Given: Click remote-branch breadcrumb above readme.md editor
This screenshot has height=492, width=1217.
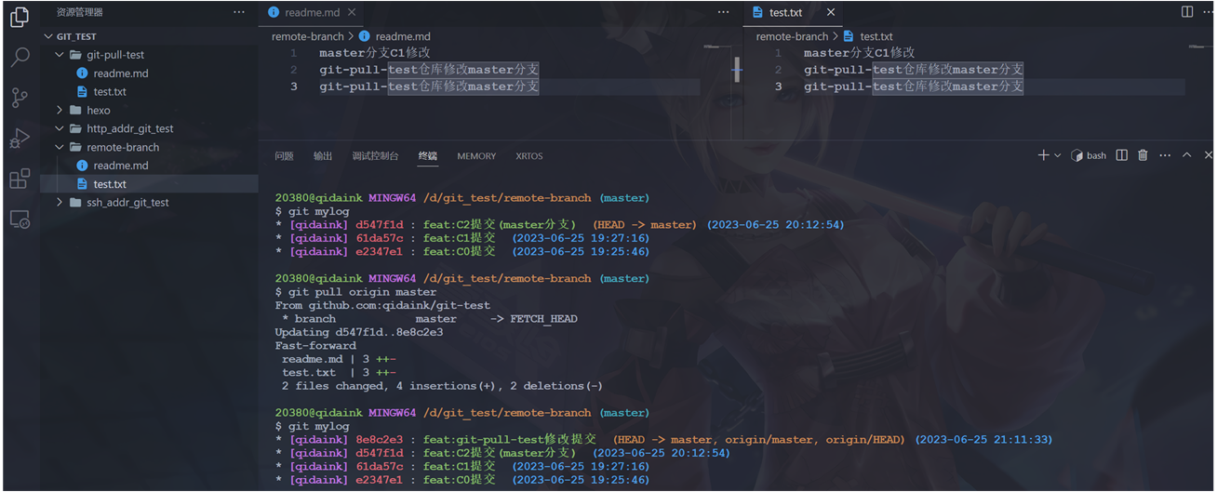Looking at the screenshot, I should (x=307, y=36).
